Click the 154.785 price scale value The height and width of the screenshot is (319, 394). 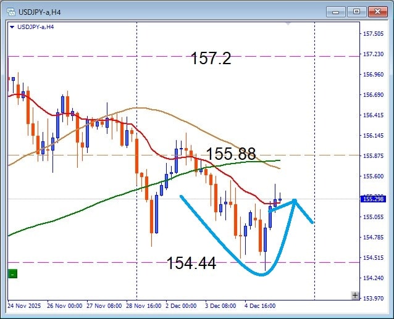pos(374,237)
